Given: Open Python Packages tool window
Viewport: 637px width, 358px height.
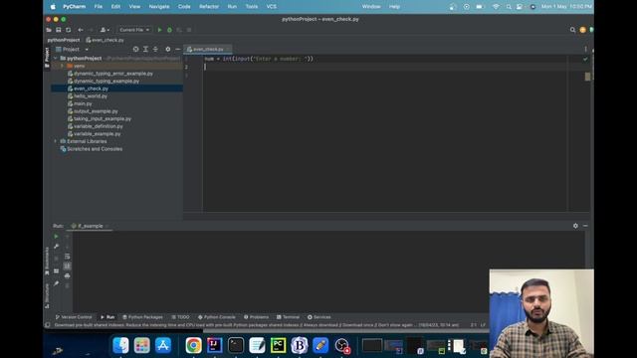Looking at the screenshot, I should coord(142,317).
